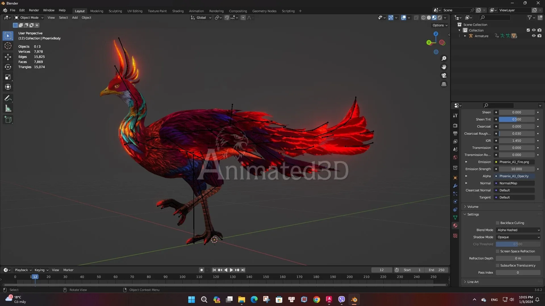This screenshot has width=545, height=306.
Task: Open the Render Properties tab
Action: (455, 125)
